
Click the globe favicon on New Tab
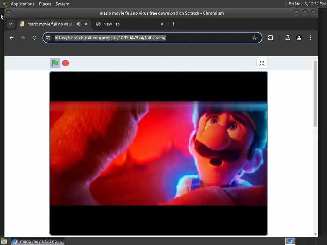pos(98,24)
